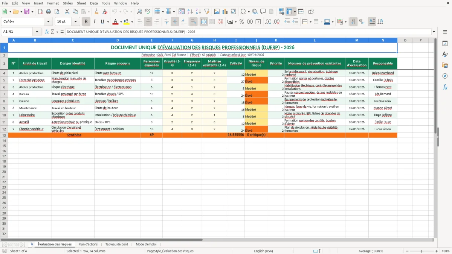Click the Copy icon
The height and width of the screenshot is (254, 452).
[75, 12]
